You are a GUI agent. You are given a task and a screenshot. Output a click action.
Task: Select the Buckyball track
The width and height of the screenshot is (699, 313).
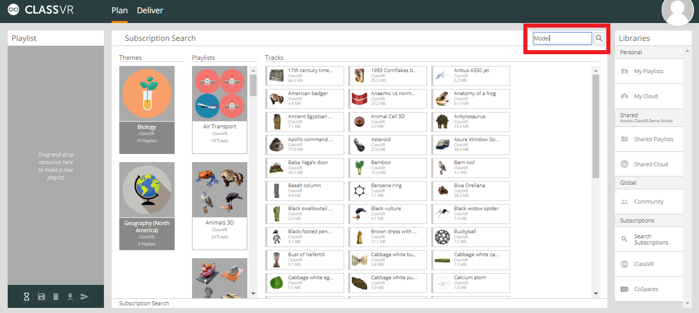point(471,237)
